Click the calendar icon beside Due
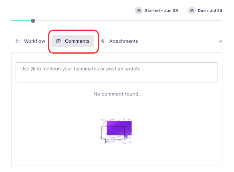 click(192, 10)
